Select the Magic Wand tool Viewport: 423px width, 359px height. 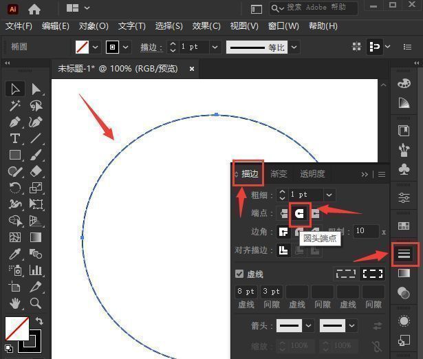point(15,105)
